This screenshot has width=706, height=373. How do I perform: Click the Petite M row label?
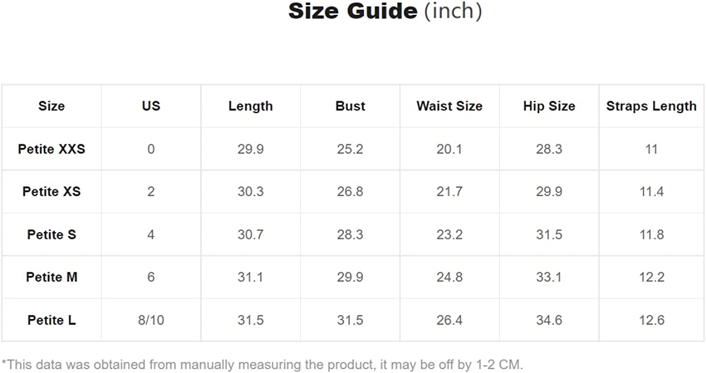tap(51, 277)
